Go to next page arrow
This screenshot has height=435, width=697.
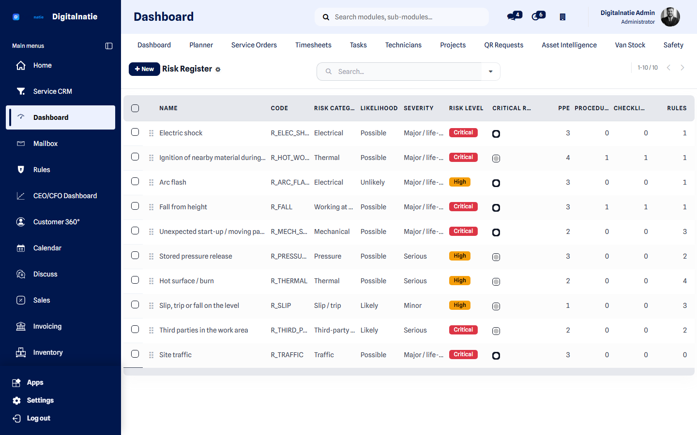pyautogui.click(x=682, y=68)
